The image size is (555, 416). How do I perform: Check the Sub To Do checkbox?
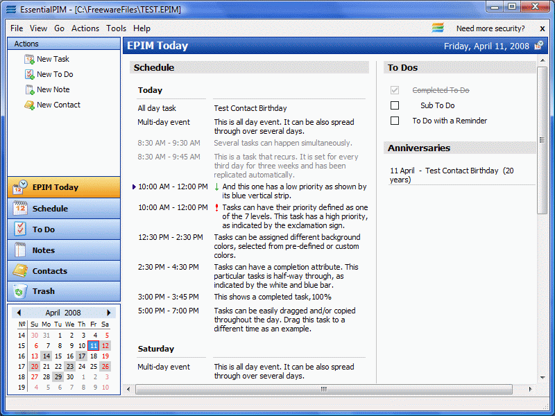tap(395, 105)
